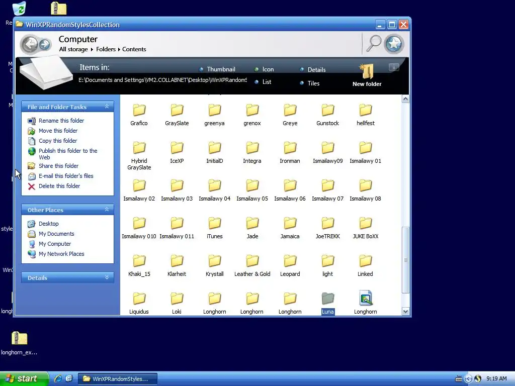This screenshot has height=386, width=515.
Task: Select the Gunstock folder
Action: [x=328, y=115]
